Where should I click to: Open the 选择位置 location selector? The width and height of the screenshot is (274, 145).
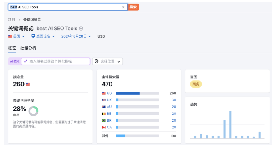pyautogui.click(x=107, y=61)
